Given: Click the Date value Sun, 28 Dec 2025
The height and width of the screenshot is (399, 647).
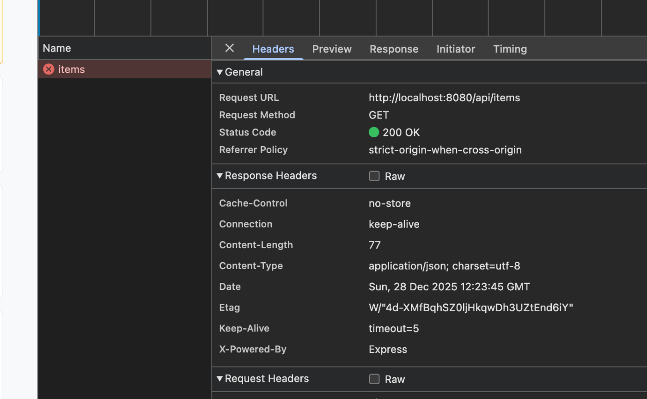Looking at the screenshot, I should [x=449, y=287].
